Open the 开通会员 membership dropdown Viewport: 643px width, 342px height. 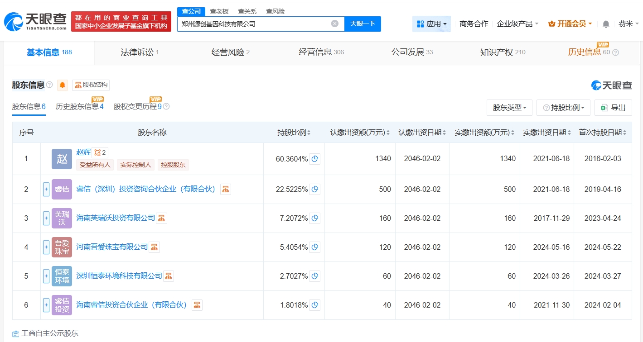point(570,24)
